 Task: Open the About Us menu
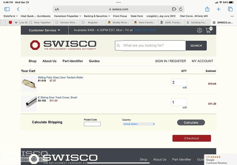[49, 61]
